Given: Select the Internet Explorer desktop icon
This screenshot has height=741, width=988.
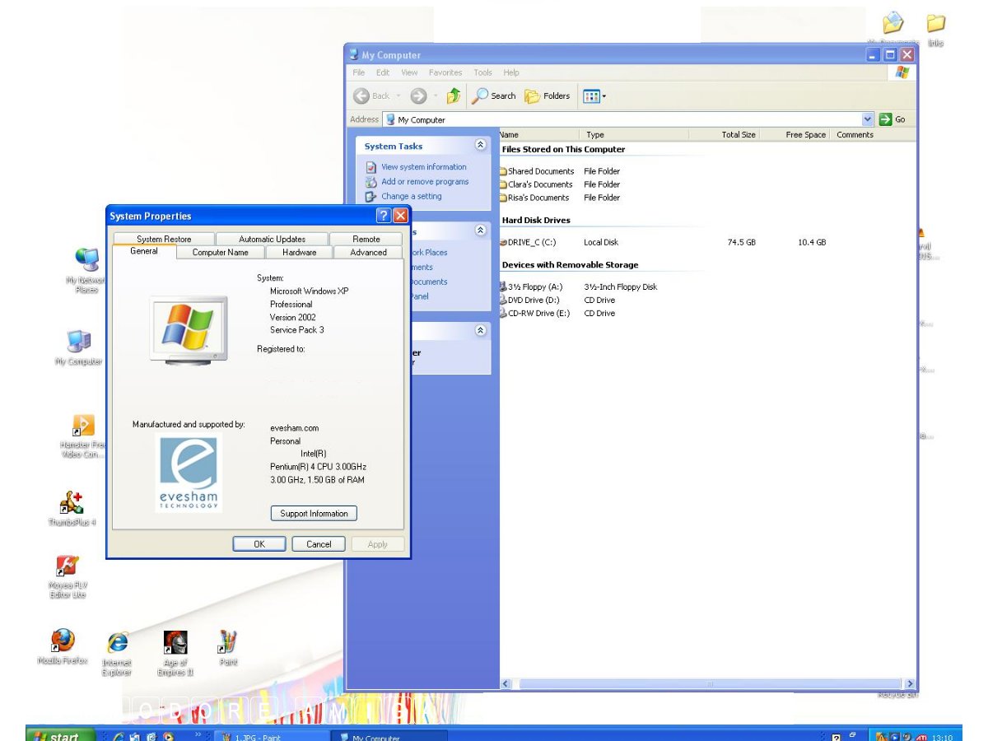Looking at the screenshot, I should coord(117,643).
